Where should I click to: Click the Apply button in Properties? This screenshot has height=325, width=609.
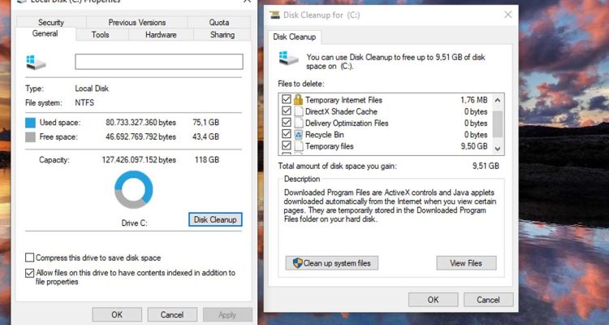(227, 314)
